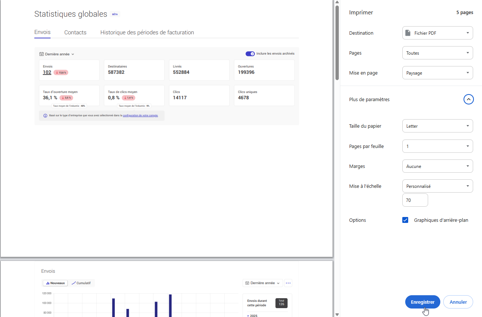Click the info icon in the notice bar
This screenshot has width=482, height=317.
45,116
